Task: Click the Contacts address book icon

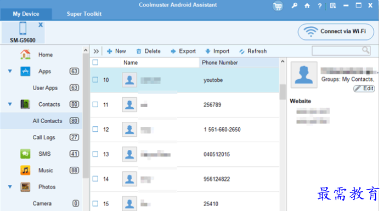Action: [x=25, y=104]
